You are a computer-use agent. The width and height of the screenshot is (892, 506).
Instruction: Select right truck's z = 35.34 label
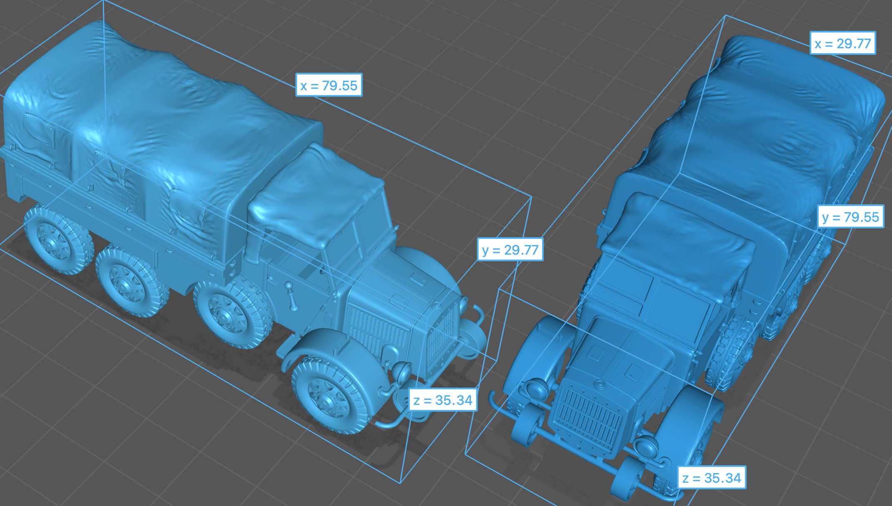[712, 478]
